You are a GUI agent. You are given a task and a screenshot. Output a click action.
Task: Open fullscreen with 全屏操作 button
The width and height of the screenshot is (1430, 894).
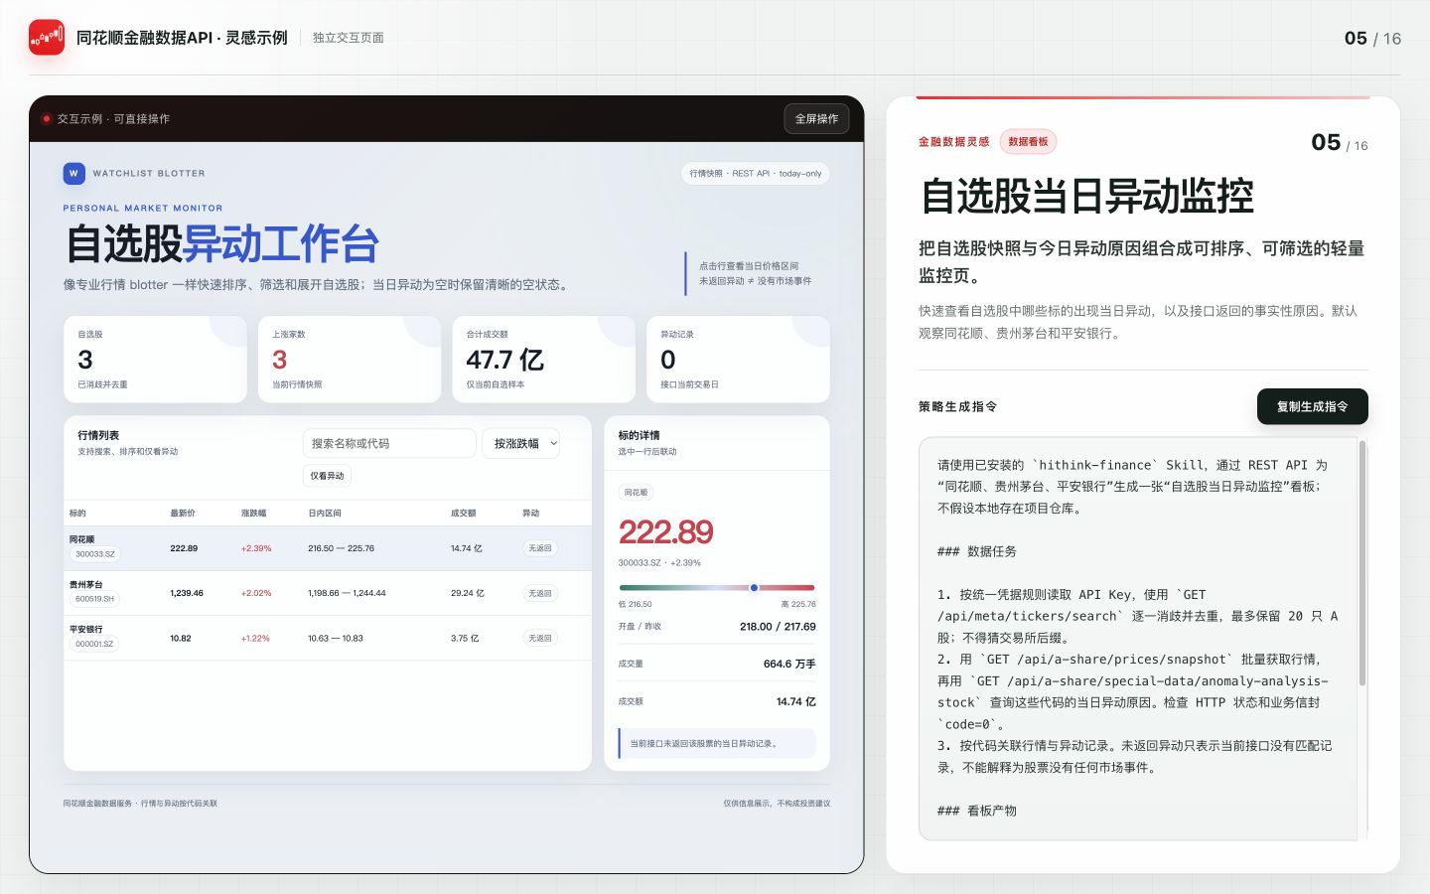tap(816, 118)
